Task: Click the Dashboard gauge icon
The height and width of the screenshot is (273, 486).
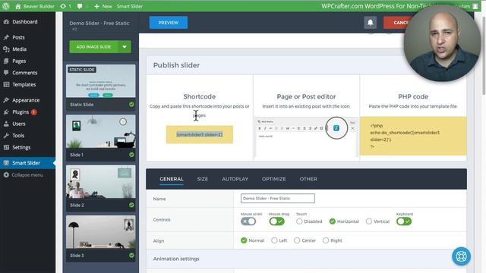Action: pyautogui.click(x=6, y=22)
